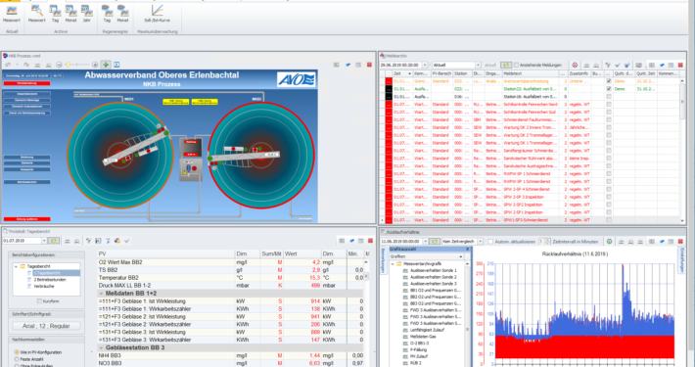Open Rücklaufverhältnis date dropdown
The height and width of the screenshot is (367, 695).
click(425, 242)
